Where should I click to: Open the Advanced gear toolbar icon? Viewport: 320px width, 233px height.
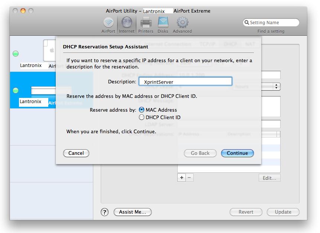click(182, 24)
